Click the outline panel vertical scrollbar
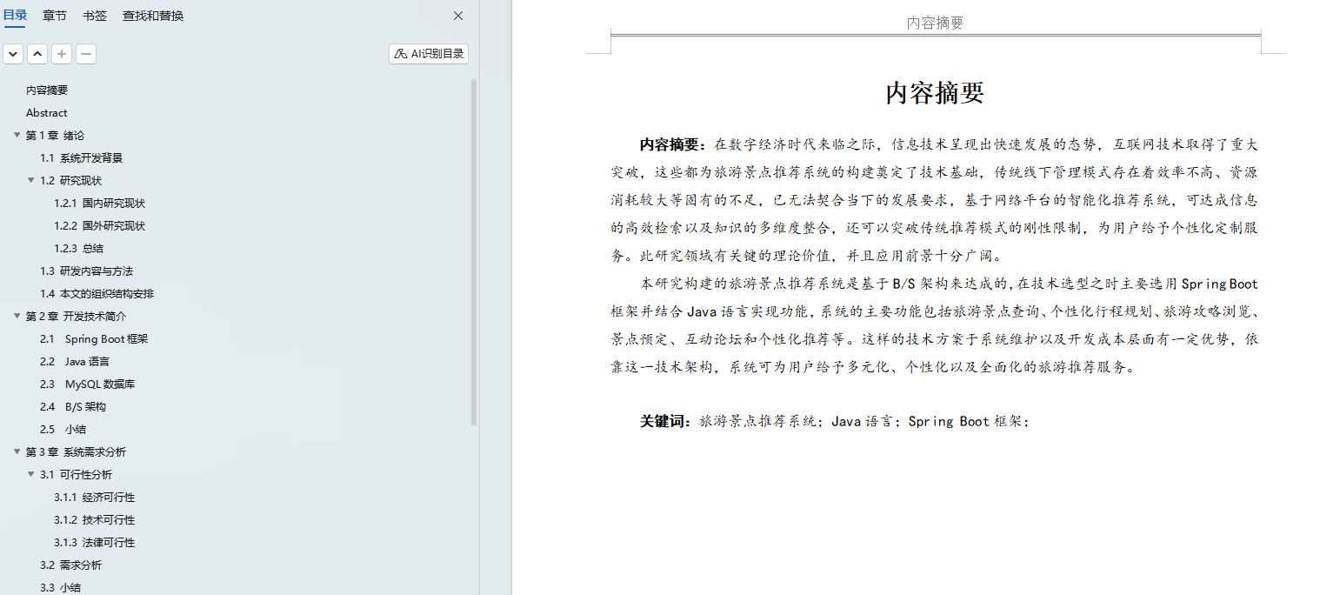Viewport: 1320px width, 595px height. point(474,252)
